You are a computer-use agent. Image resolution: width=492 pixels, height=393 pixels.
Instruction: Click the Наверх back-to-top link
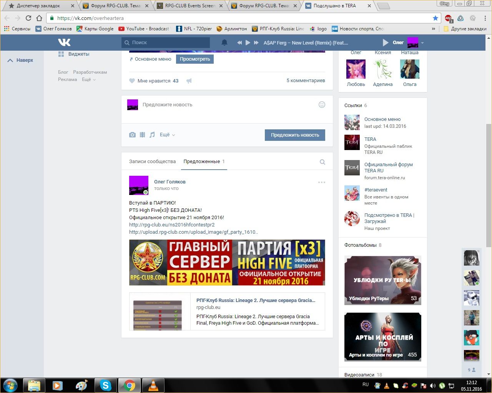(21, 60)
